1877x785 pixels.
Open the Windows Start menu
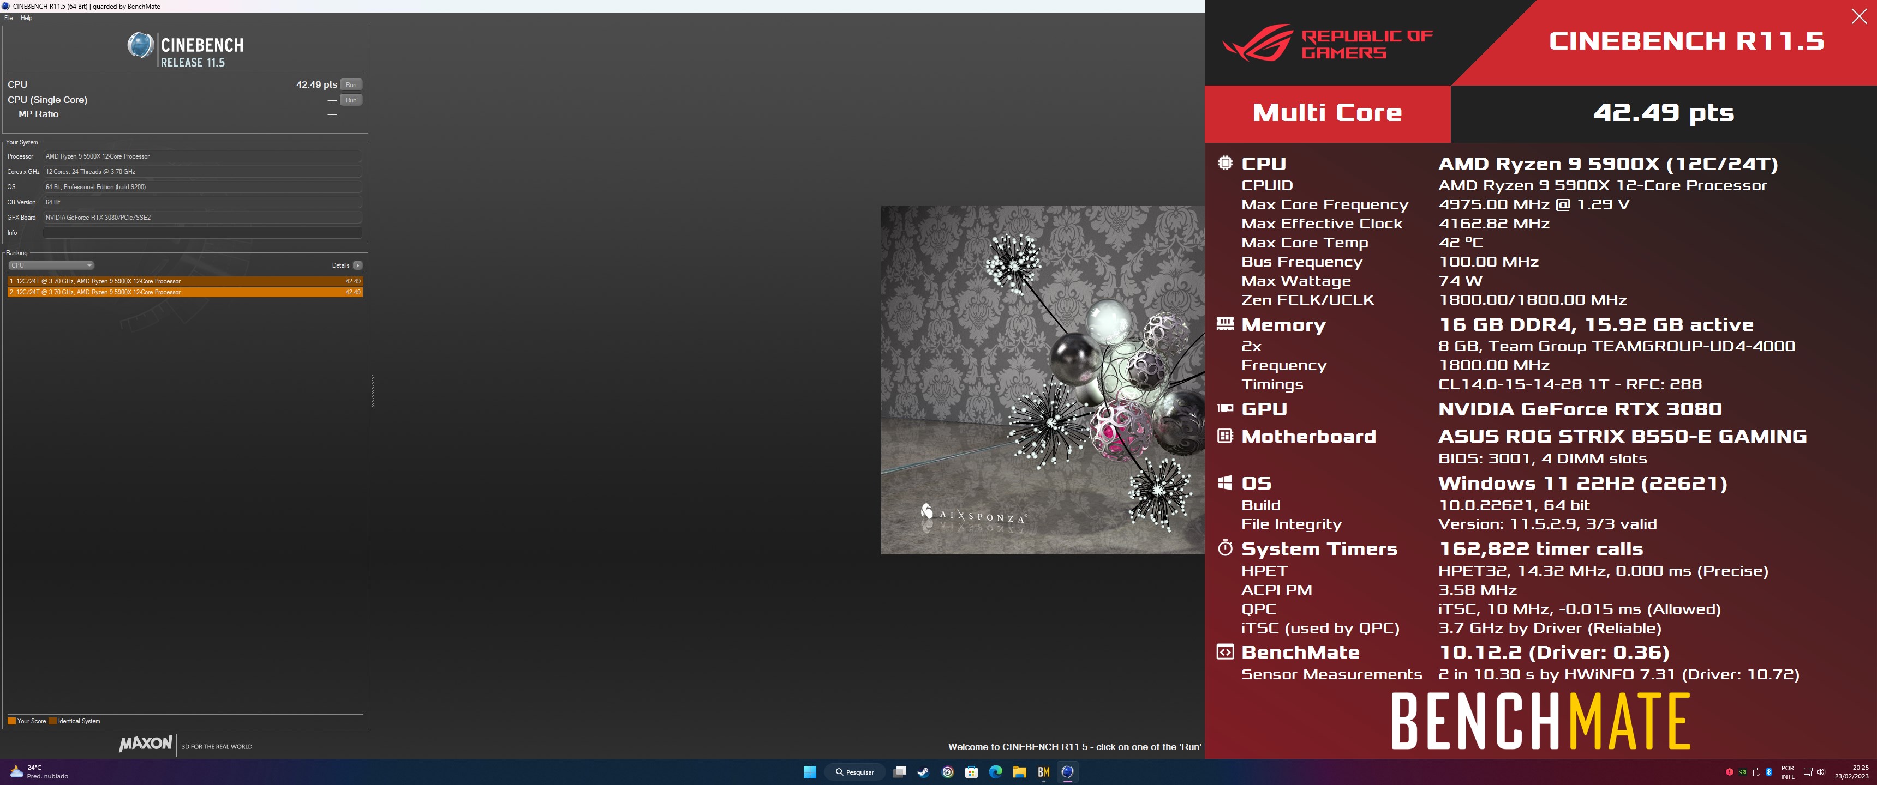click(810, 772)
